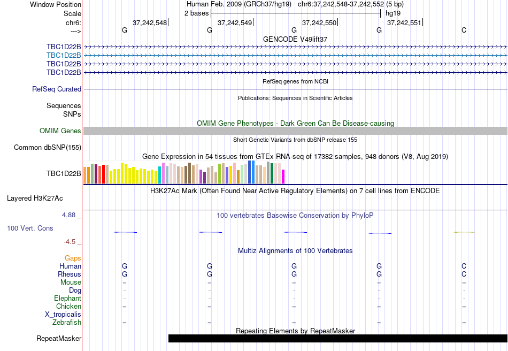
Task: Click the GTEx 'Gene Expression in 54 tissues' title
Action: [x=295, y=157]
